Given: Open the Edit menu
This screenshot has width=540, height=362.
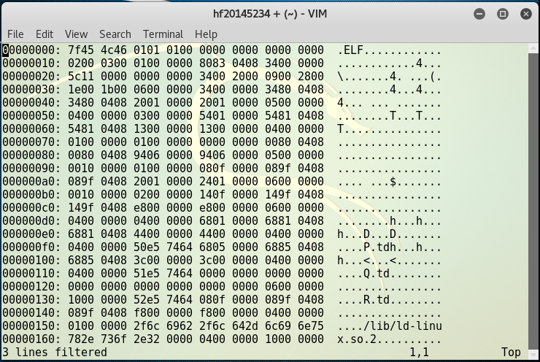Looking at the screenshot, I should [45, 34].
